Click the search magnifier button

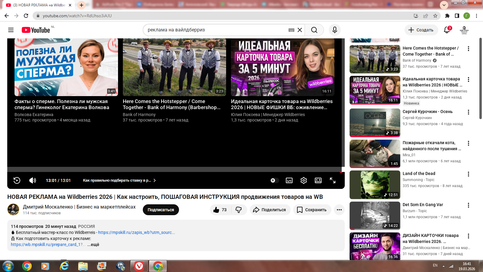pyautogui.click(x=314, y=30)
